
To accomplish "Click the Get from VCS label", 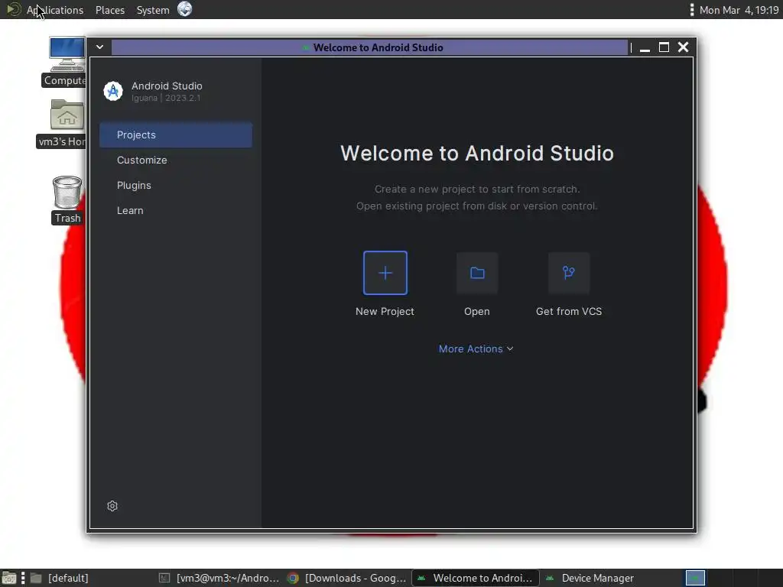I will [x=569, y=312].
